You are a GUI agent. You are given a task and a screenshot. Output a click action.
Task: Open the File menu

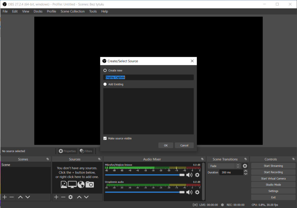[x=5, y=11]
